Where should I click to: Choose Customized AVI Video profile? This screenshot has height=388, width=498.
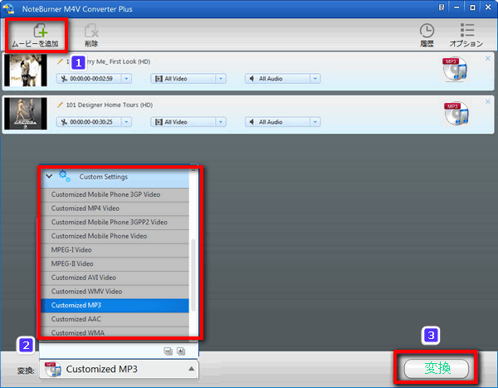coord(115,277)
